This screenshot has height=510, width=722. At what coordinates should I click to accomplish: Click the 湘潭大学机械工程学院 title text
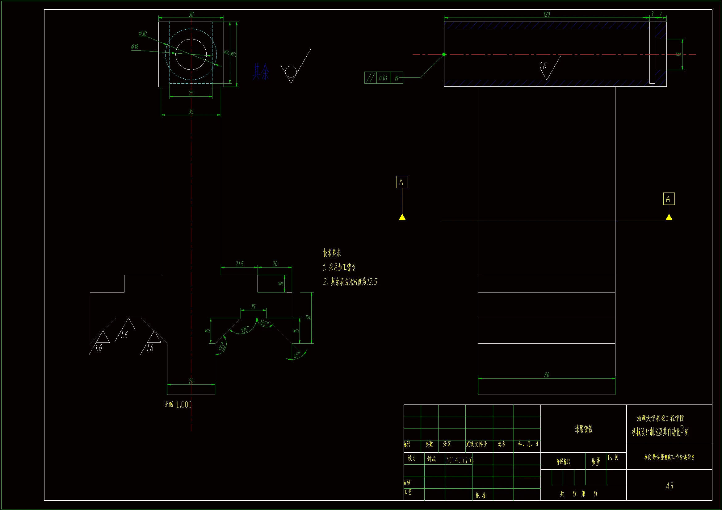pyautogui.click(x=660, y=418)
